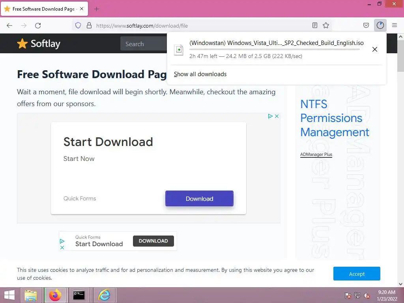Click the Start Now ad text
Viewport: 404px width, 303px height.
click(x=79, y=159)
